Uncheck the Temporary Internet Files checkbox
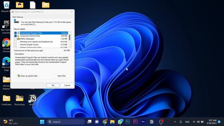The width and height of the screenshot is (224, 126). pyautogui.click(x=15, y=36)
